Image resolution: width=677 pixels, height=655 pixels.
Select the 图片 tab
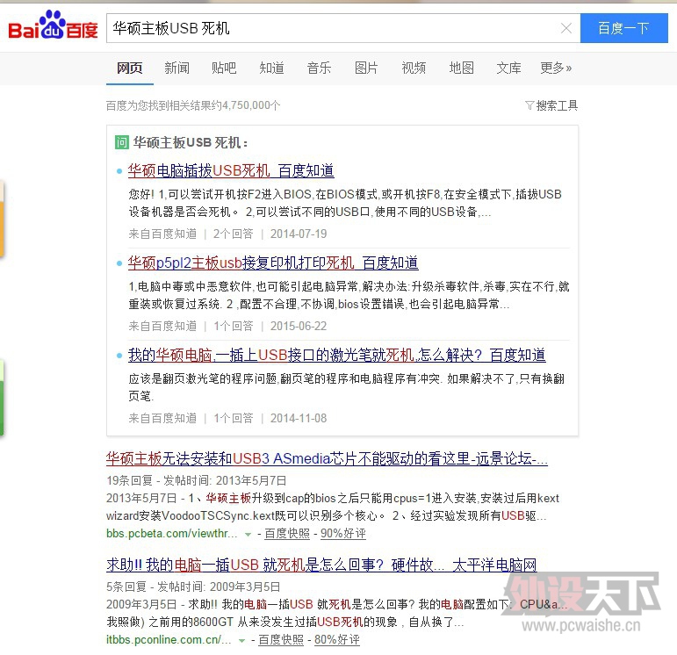point(366,68)
